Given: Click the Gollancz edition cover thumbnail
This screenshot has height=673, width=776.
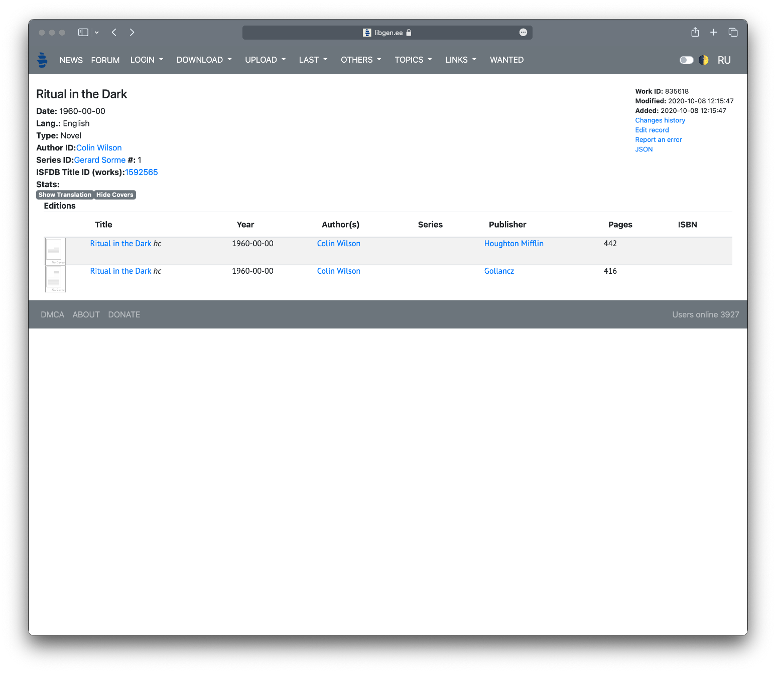Looking at the screenshot, I should pos(55,279).
